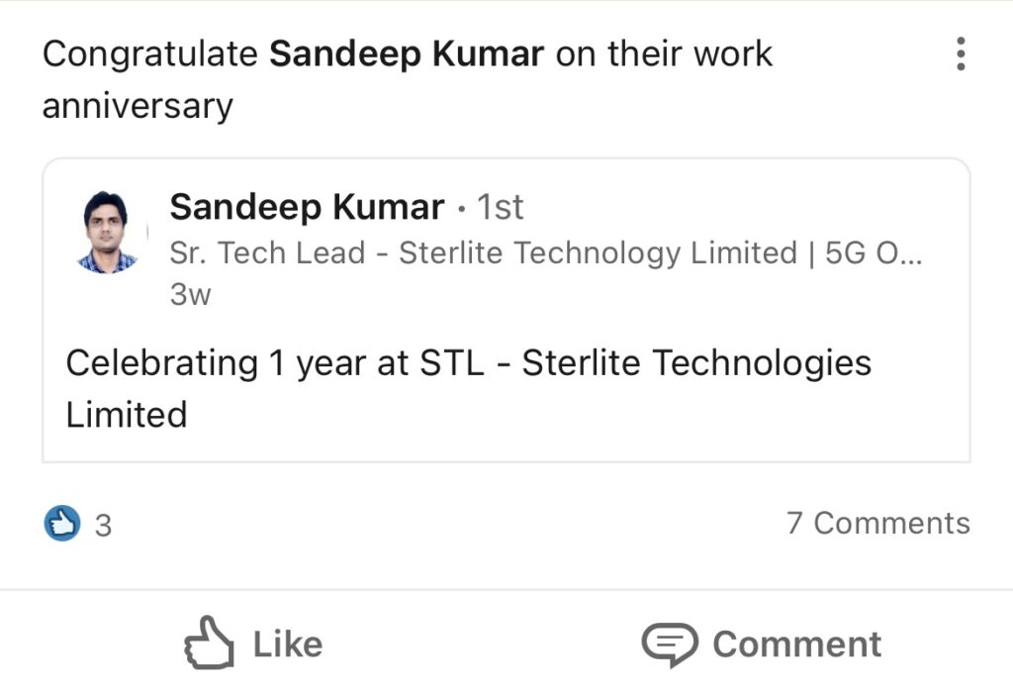Image resolution: width=1013 pixels, height=693 pixels.
Task: Click the word Limited in the post
Action: [x=127, y=415]
